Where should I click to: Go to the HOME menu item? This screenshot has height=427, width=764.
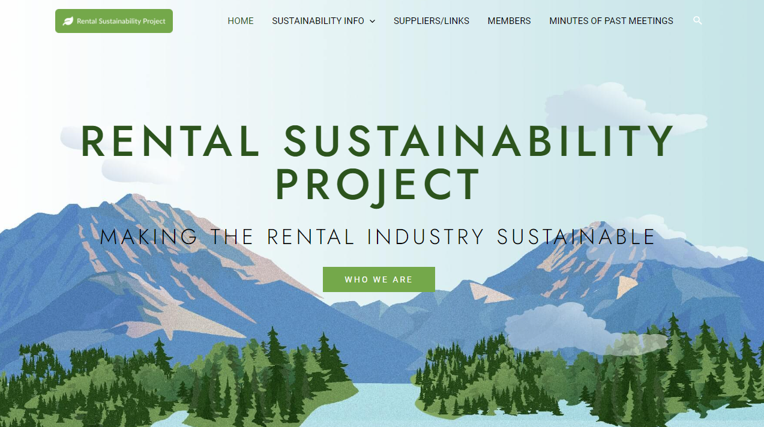tap(241, 21)
